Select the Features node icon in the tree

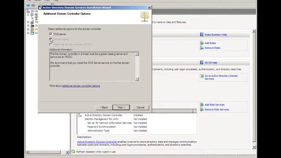pyautogui.click(x=32, y=22)
